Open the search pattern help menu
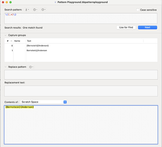This screenshot has height=147, width=162. click(43, 10)
